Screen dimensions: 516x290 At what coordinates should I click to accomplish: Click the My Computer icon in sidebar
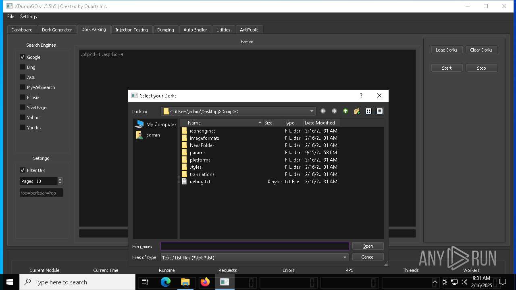pos(139,124)
